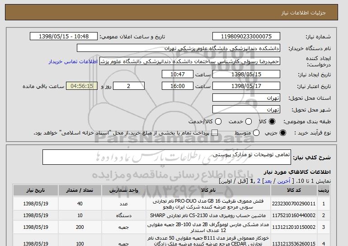348x246 pixels.
Task: Click the SHARP CS-2130 calculator item name
Action: tap(208, 215)
